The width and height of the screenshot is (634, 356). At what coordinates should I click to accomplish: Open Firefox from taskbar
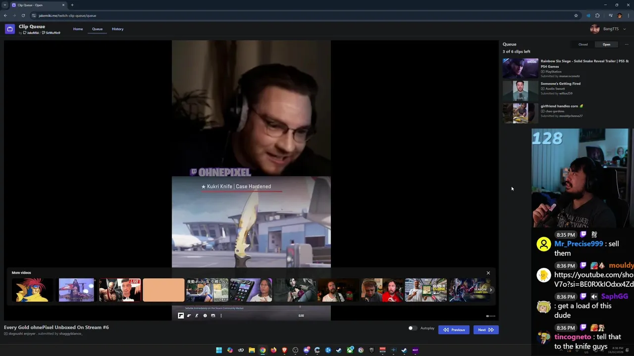[x=273, y=350]
